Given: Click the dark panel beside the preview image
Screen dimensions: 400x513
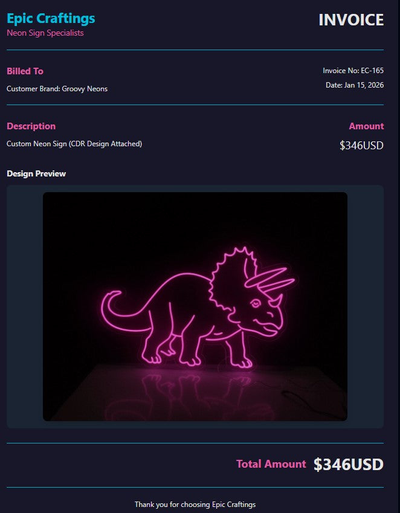Looking at the screenshot, I should (366, 306).
